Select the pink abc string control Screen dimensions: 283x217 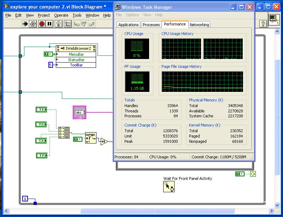79,112
